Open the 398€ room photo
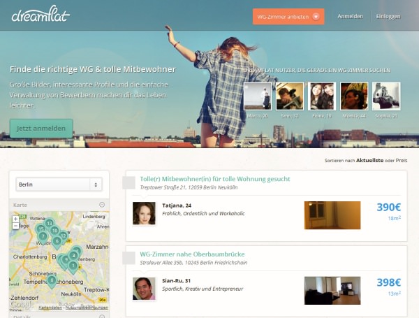 tap(332, 291)
